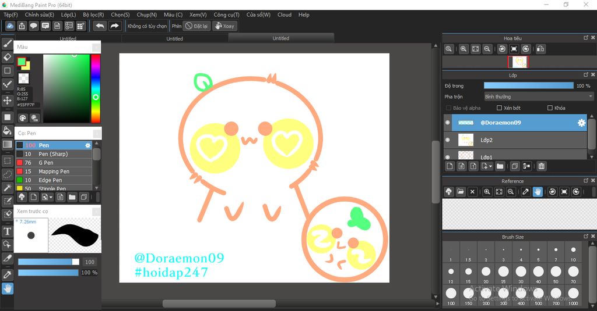Image resolution: width=597 pixels, height=311 pixels.
Task: Select the Eyedropper tool
Action: pyautogui.click(x=7, y=274)
